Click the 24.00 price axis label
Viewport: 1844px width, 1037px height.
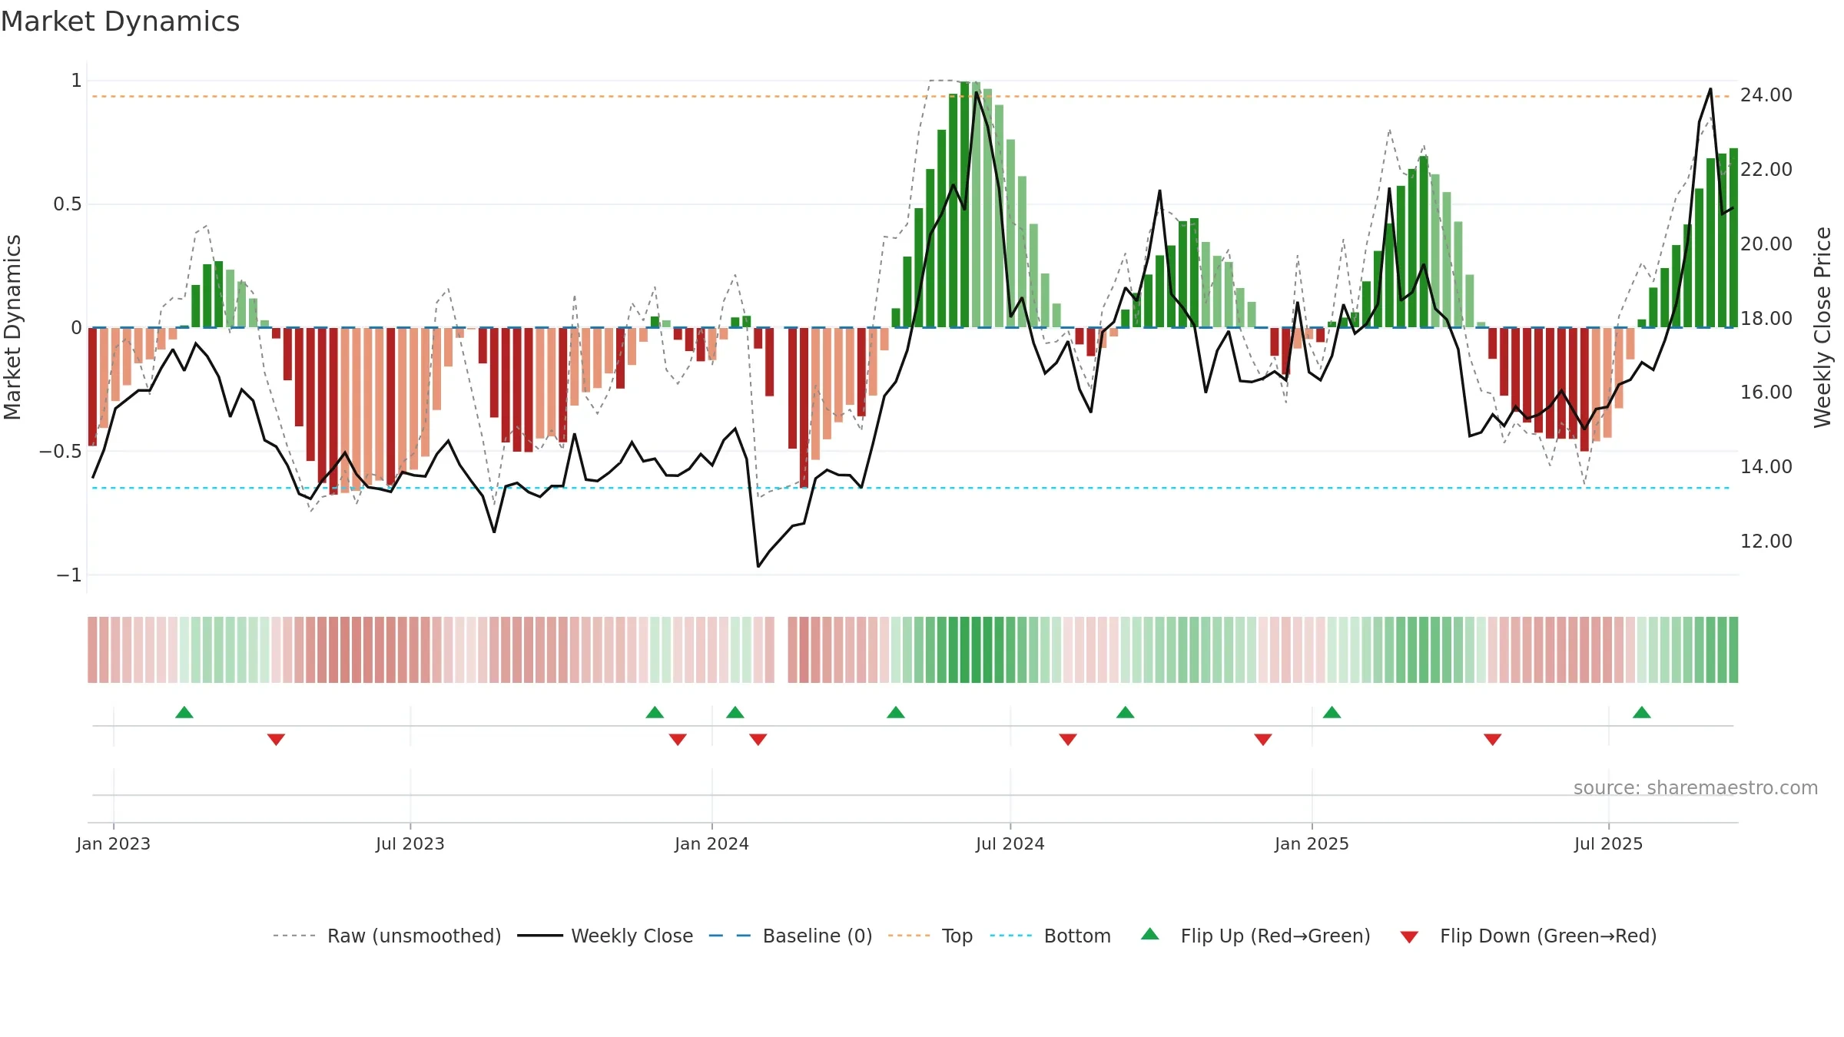1766,95
